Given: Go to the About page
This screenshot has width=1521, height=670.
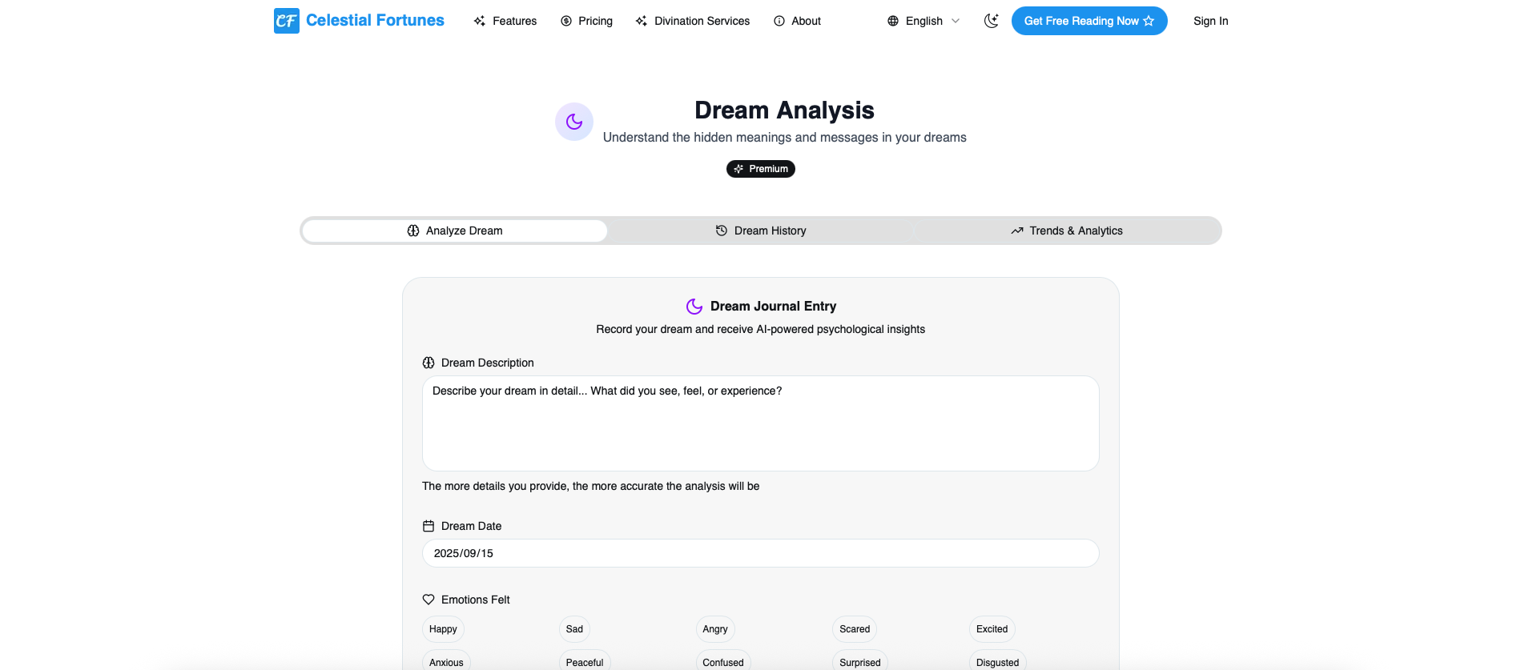Looking at the screenshot, I should (798, 21).
